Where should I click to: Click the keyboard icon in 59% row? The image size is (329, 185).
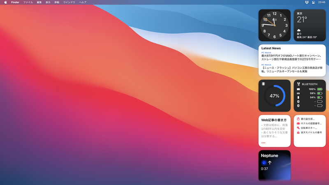[299, 93]
